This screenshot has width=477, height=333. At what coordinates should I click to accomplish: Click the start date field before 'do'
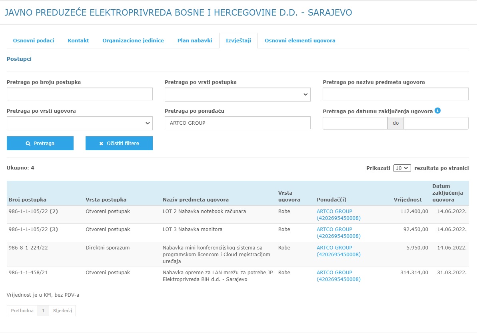(x=355, y=123)
